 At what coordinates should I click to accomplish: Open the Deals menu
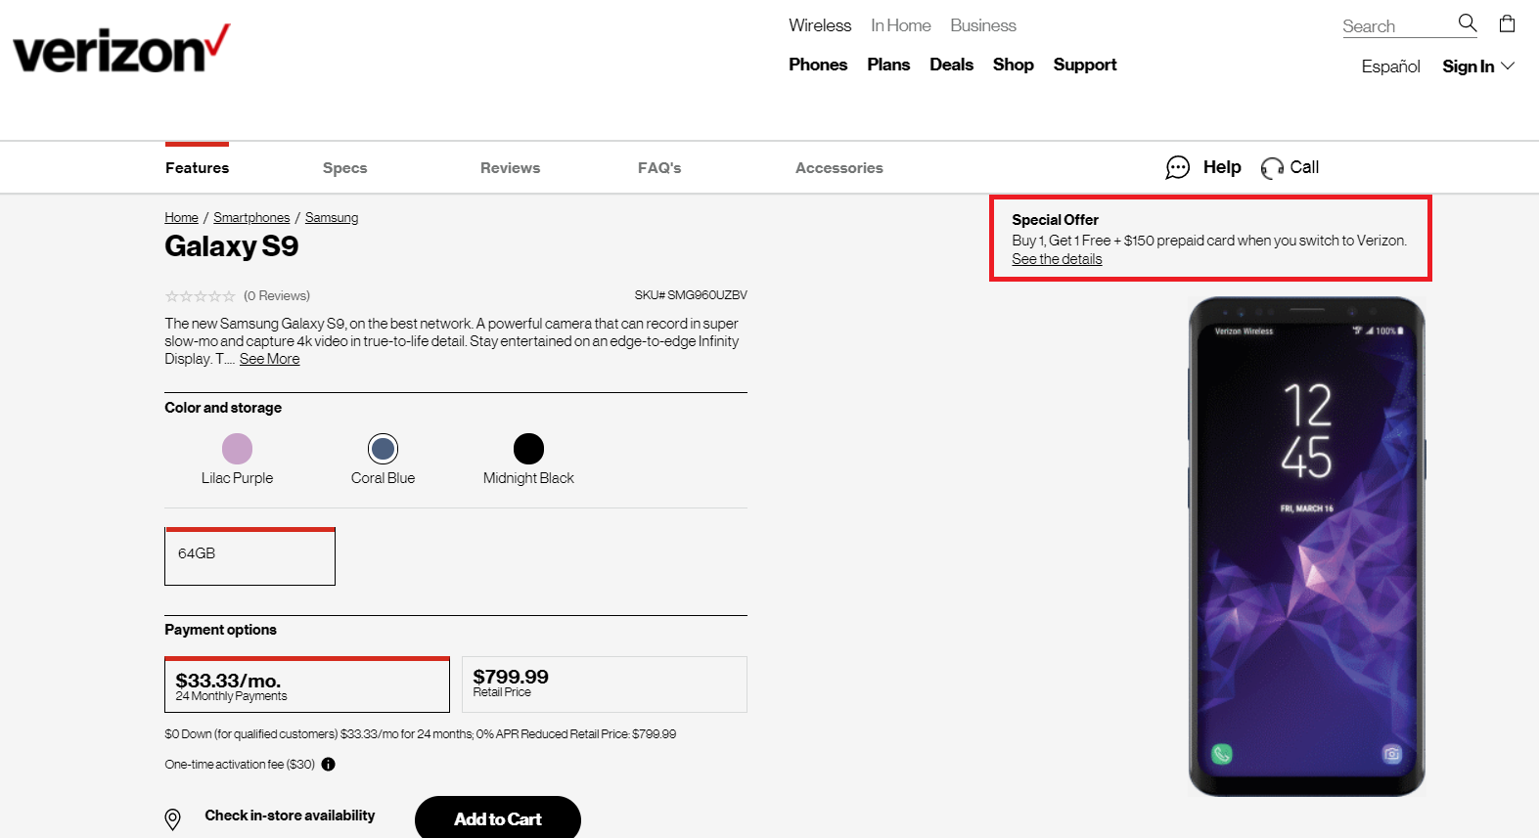[951, 65]
